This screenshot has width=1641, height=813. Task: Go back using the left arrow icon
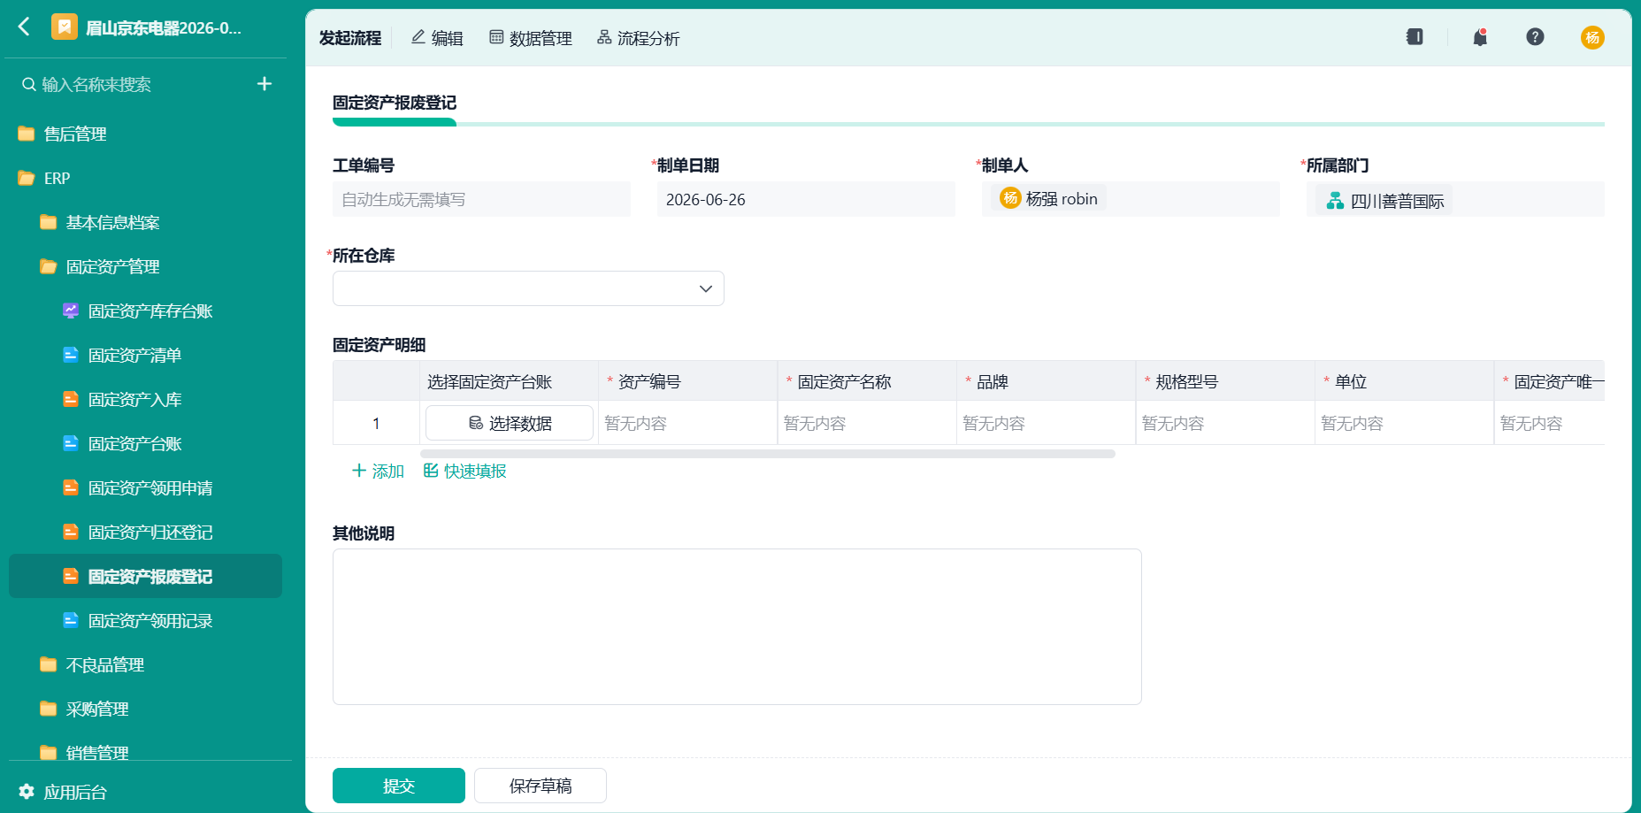tap(24, 27)
